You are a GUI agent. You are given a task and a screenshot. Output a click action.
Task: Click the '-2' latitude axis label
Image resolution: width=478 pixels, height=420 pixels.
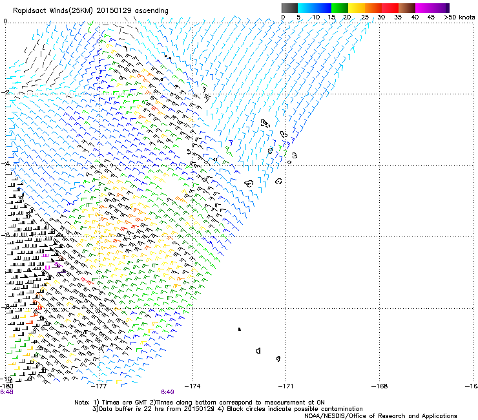click(x=5, y=92)
